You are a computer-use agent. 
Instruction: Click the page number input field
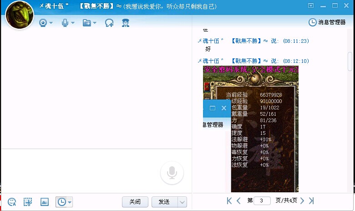click(x=262, y=201)
